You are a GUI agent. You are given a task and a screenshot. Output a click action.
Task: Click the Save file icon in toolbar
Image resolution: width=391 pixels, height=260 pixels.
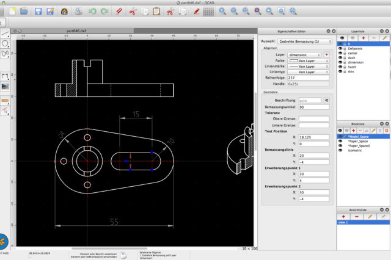pyautogui.click(x=38, y=11)
